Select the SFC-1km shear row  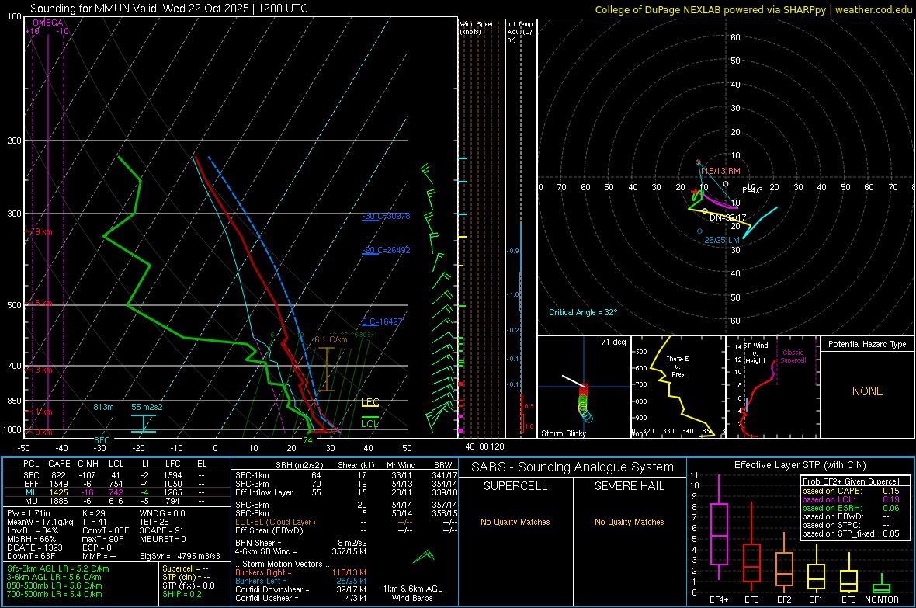pos(346,475)
